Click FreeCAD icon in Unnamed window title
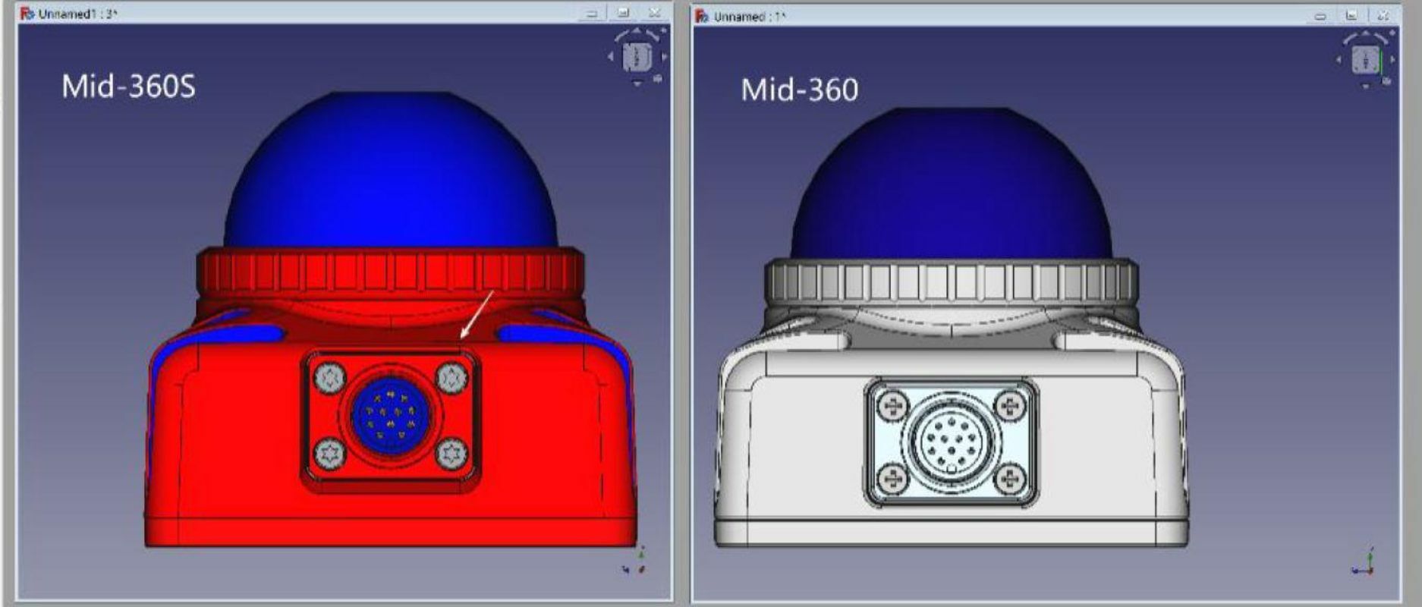 [702, 17]
